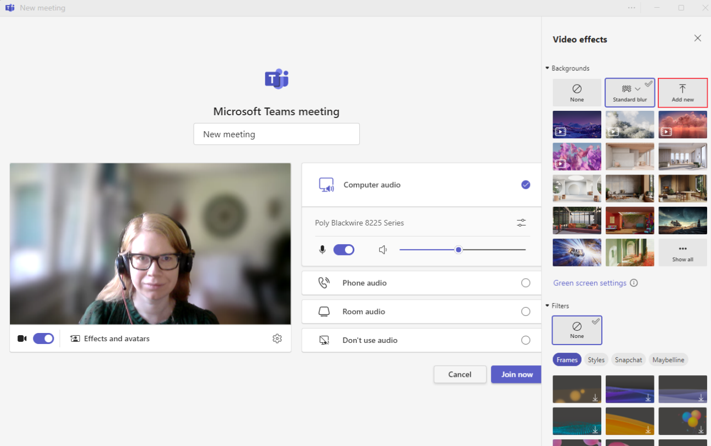Click Add new background upload tile
711x446 pixels.
[x=682, y=92]
